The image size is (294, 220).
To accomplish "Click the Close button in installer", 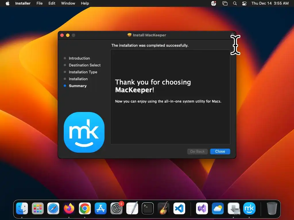I will (x=220, y=151).
